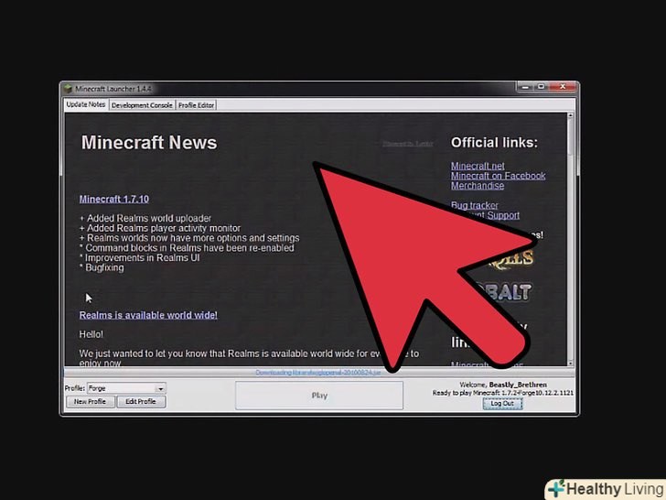Switch to the Update Notes tab
The height and width of the screenshot is (500, 666).
click(86, 104)
